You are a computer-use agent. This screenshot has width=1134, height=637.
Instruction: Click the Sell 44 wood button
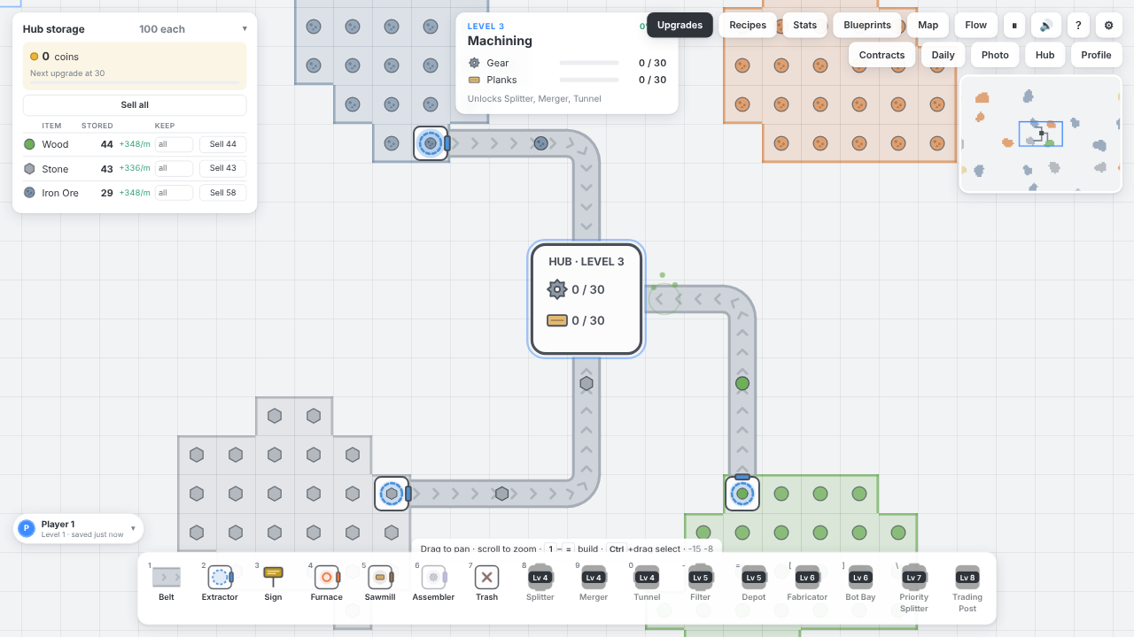pos(223,144)
